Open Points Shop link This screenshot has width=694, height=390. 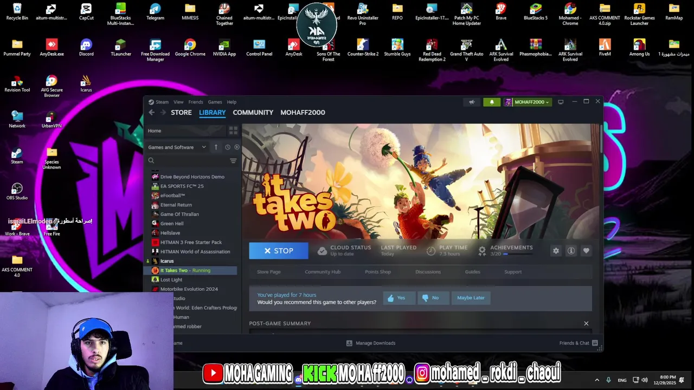378,272
